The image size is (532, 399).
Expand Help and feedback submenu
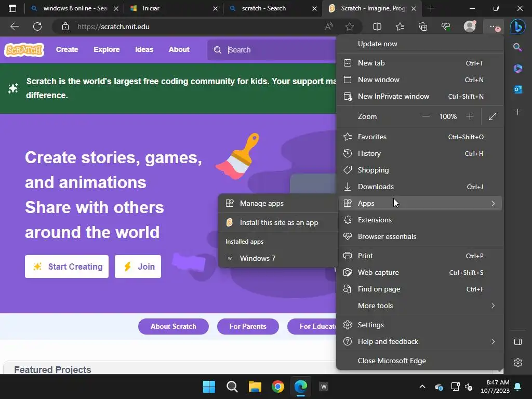pos(420,342)
